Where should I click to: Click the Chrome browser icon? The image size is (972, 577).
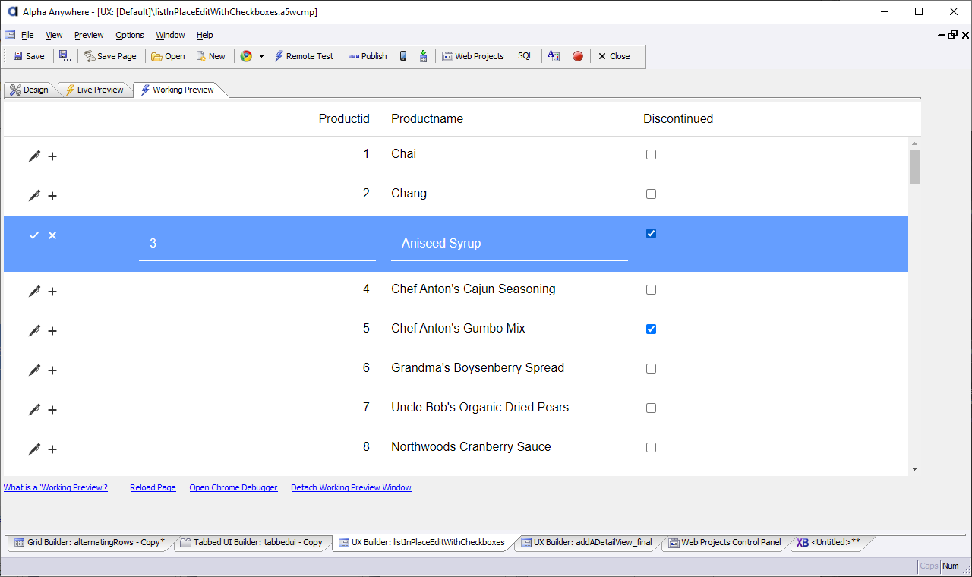(x=246, y=56)
